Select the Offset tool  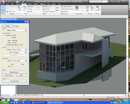click(30, 12)
